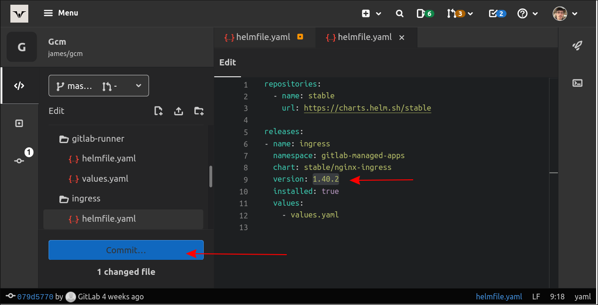Open the user avatar dropdown
598x305 pixels.
coord(564,13)
